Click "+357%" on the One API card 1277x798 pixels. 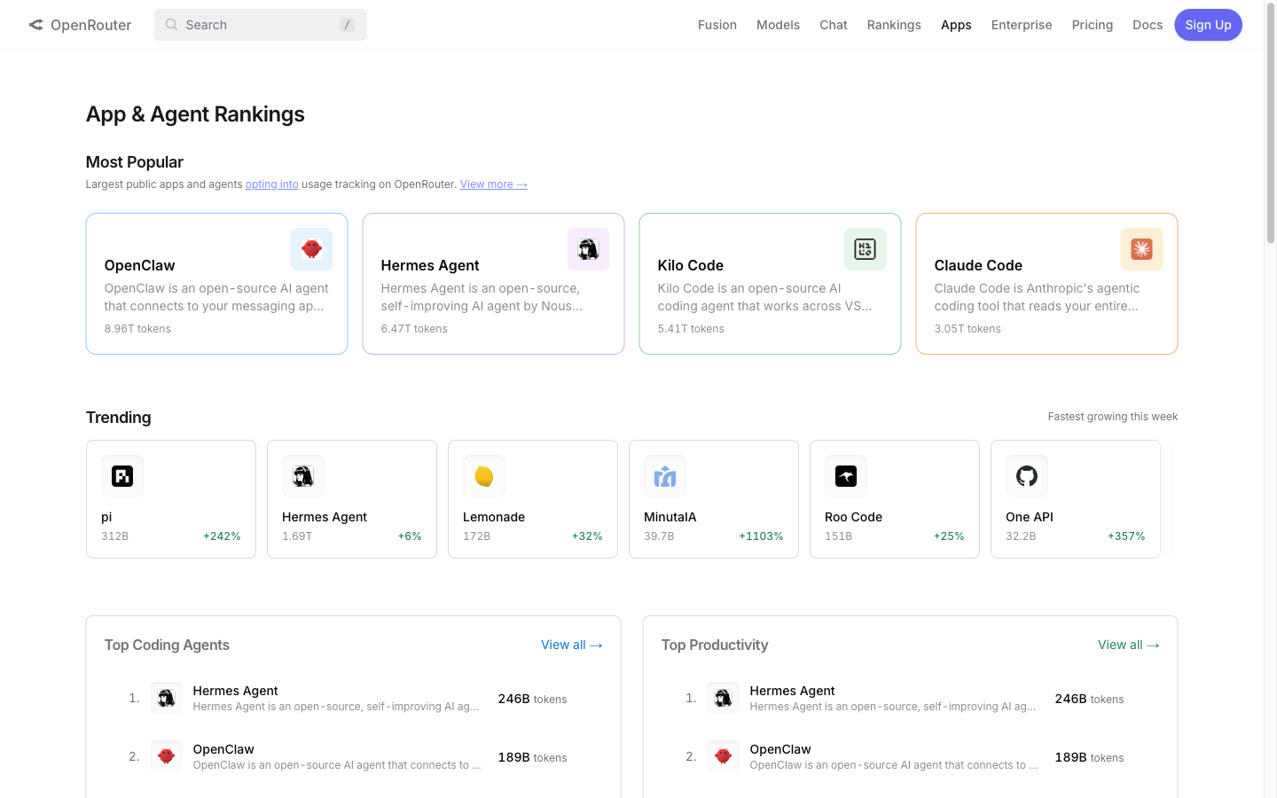click(x=1126, y=536)
